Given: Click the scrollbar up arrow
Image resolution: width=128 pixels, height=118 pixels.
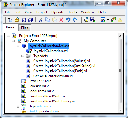Looking at the screenshot, I should [x=120, y=36].
